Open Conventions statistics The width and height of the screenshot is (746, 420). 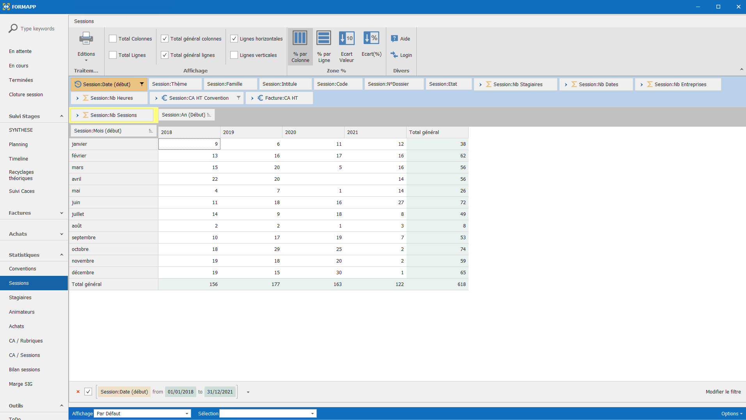click(x=22, y=268)
